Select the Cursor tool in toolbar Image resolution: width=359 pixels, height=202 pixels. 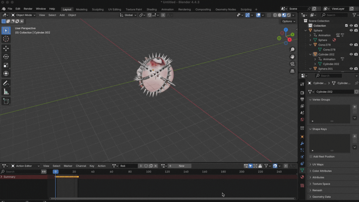tap(6, 39)
